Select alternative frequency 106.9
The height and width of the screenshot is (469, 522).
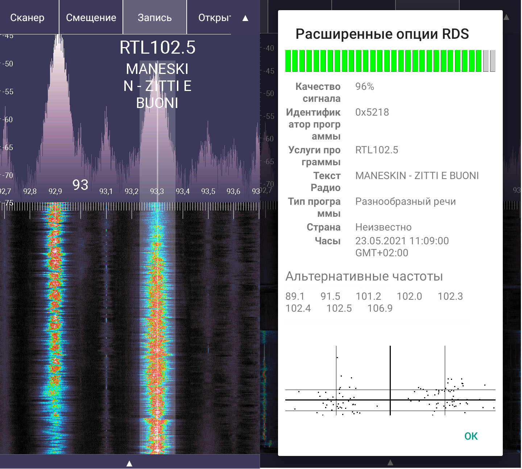[x=380, y=308]
